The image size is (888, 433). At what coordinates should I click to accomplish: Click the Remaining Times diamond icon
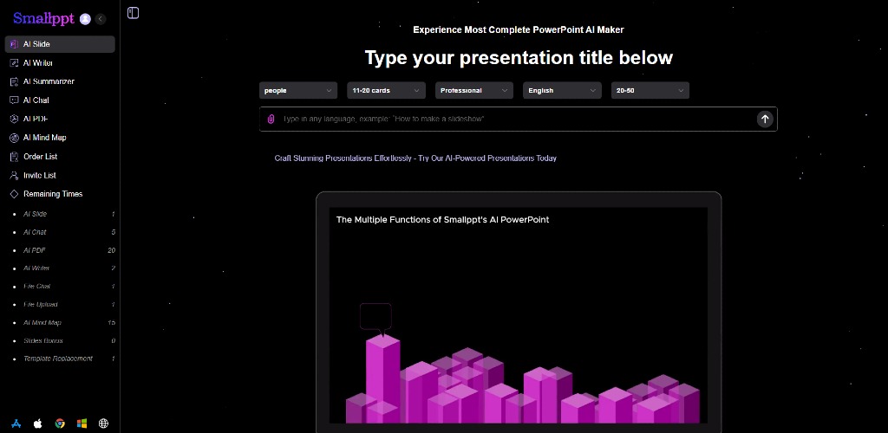(x=14, y=194)
